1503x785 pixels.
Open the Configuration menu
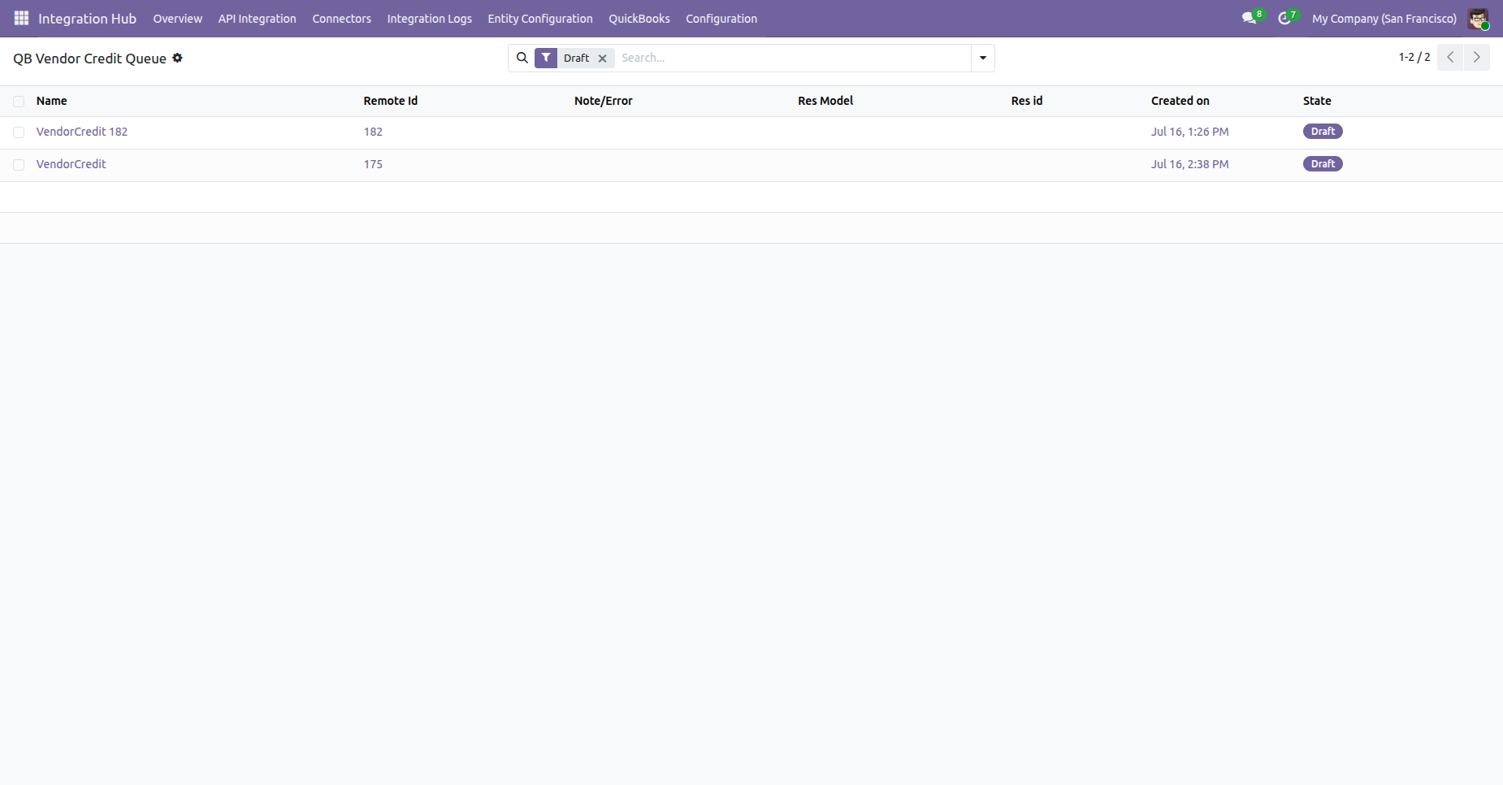(721, 19)
